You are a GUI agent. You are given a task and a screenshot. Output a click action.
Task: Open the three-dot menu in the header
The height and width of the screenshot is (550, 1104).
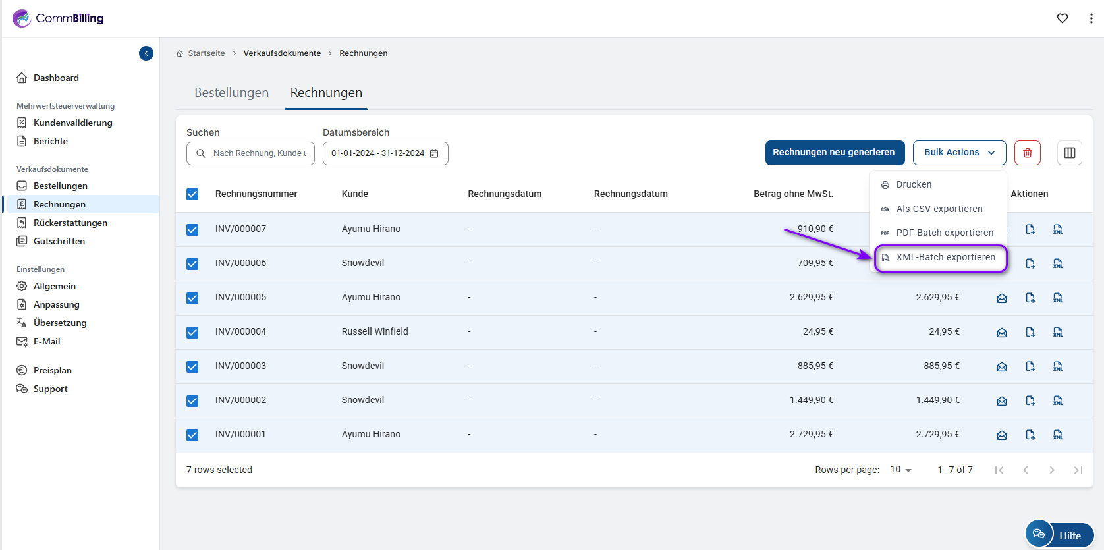click(x=1091, y=18)
